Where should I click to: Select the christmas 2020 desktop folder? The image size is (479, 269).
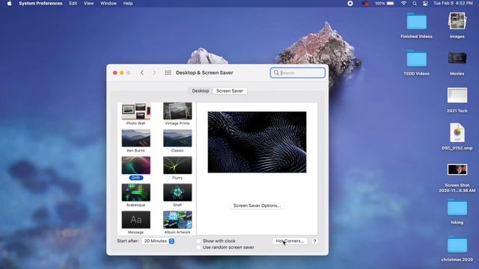[x=457, y=249]
